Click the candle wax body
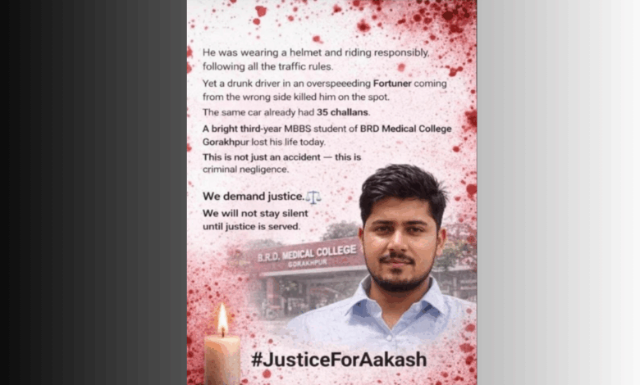The image size is (640, 385). (x=222, y=360)
